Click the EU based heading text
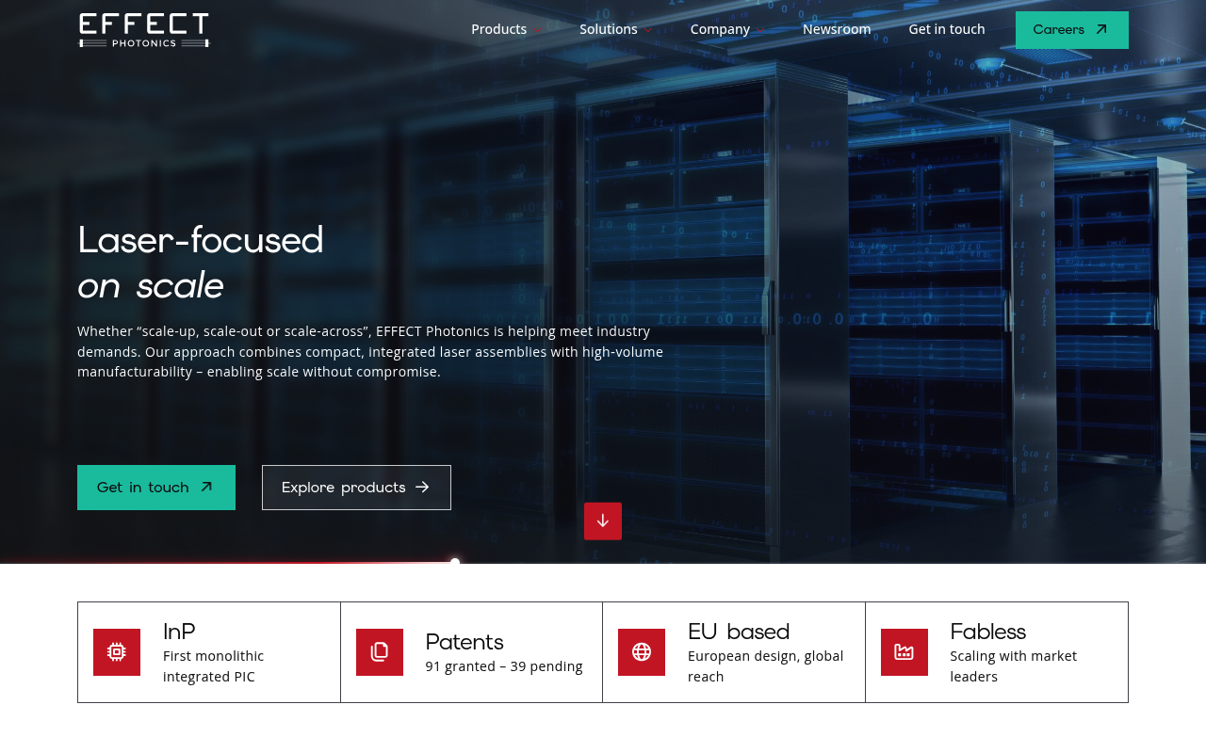Screen dimensions: 1206x753 pos(739,632)
